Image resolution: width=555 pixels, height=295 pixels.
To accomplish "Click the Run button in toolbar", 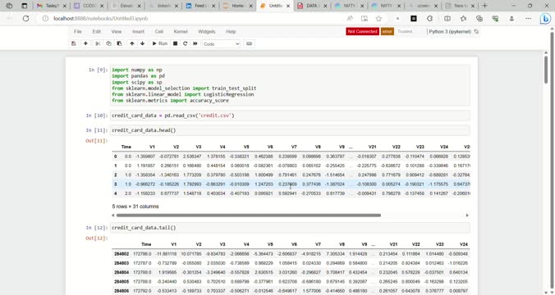I will click(159, 43).
